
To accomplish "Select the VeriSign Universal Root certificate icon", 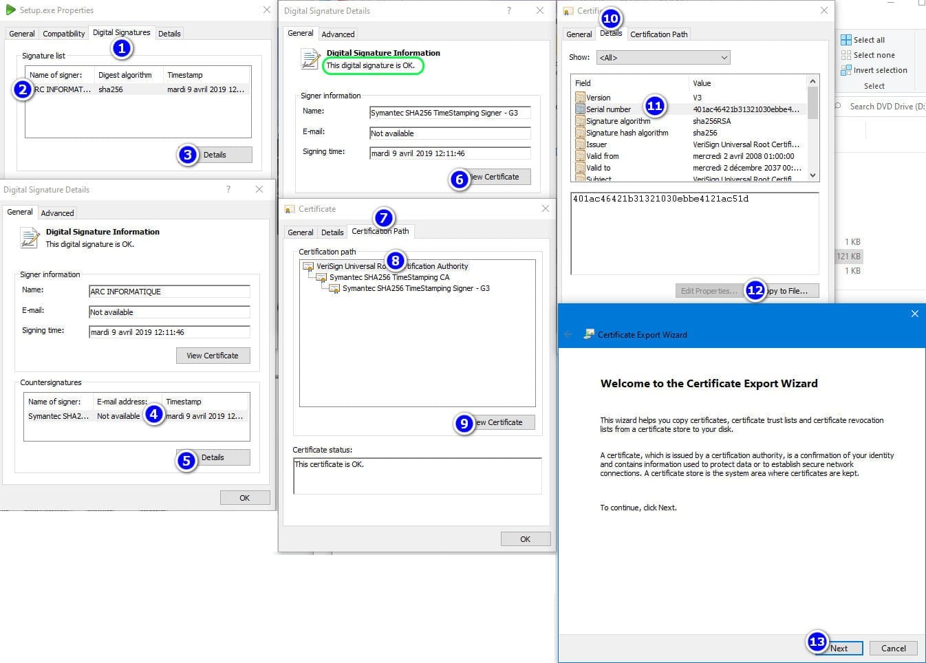I will 308,266.
